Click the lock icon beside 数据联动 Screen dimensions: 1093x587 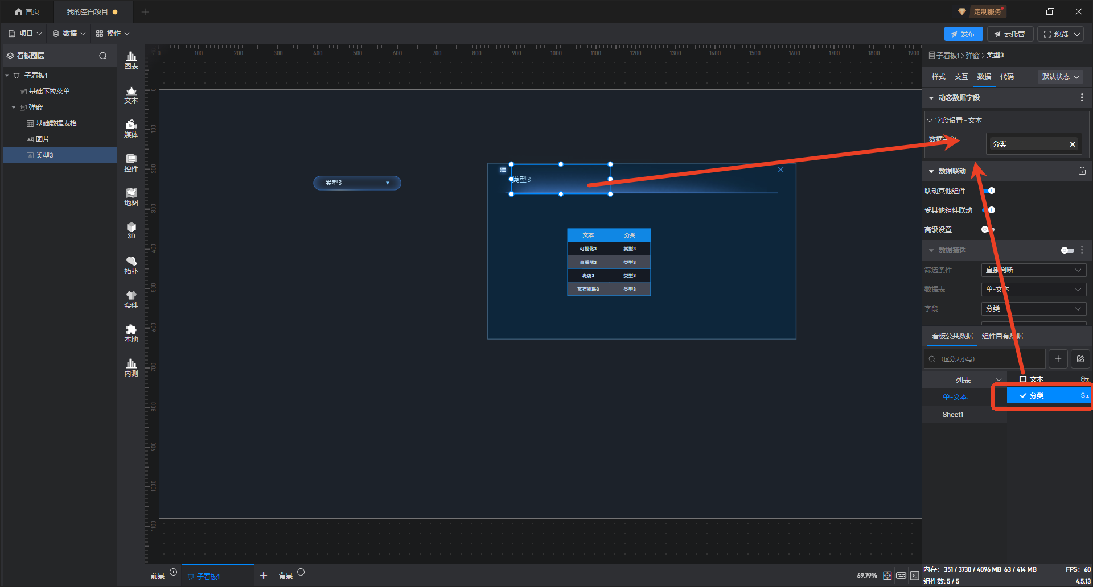tap(1082, 171)
